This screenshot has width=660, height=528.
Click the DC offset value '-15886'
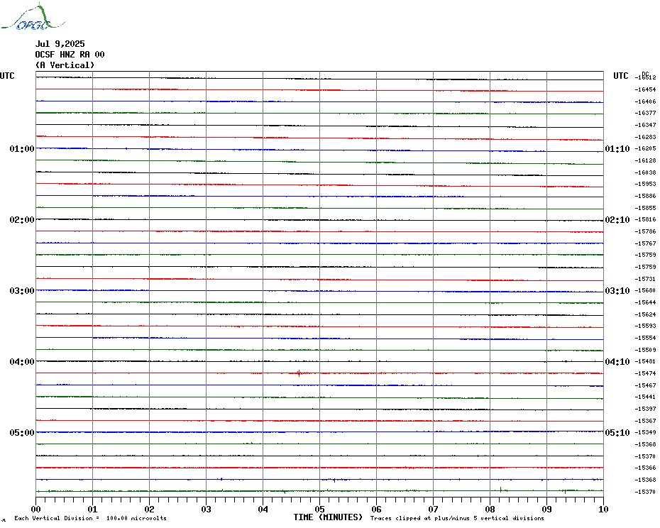tap(645, 196)
